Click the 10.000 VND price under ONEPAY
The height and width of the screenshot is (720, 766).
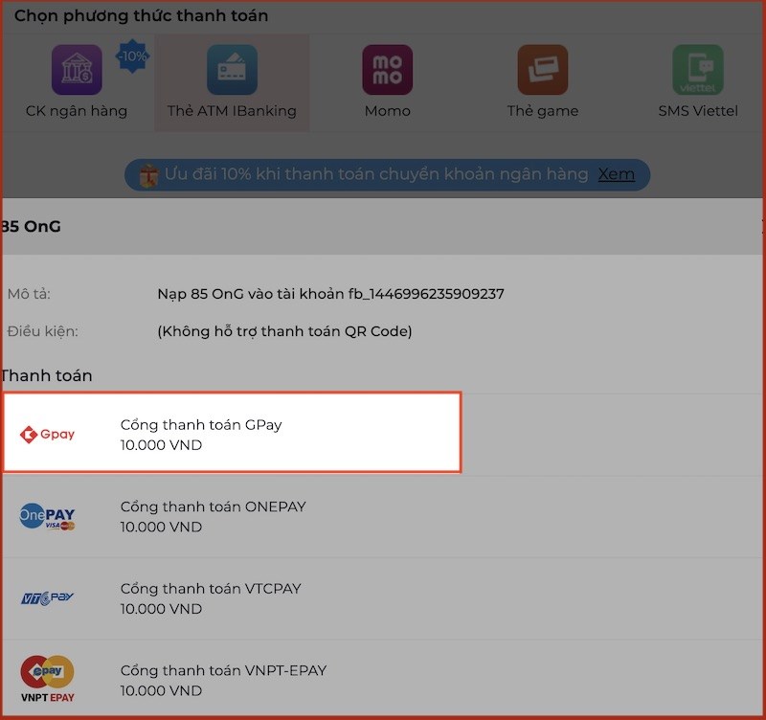click(x=161, y=528)
